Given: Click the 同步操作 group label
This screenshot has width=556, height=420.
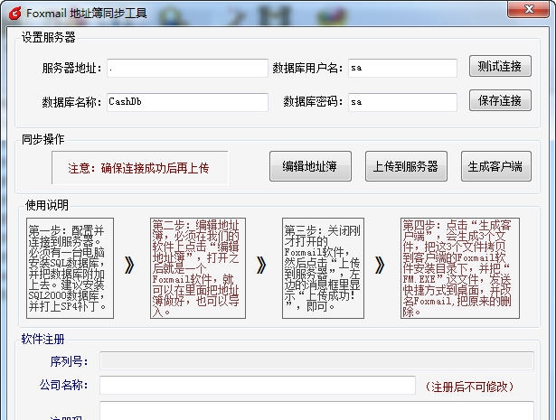Looking at the screenshot, I should click(42, 139).
